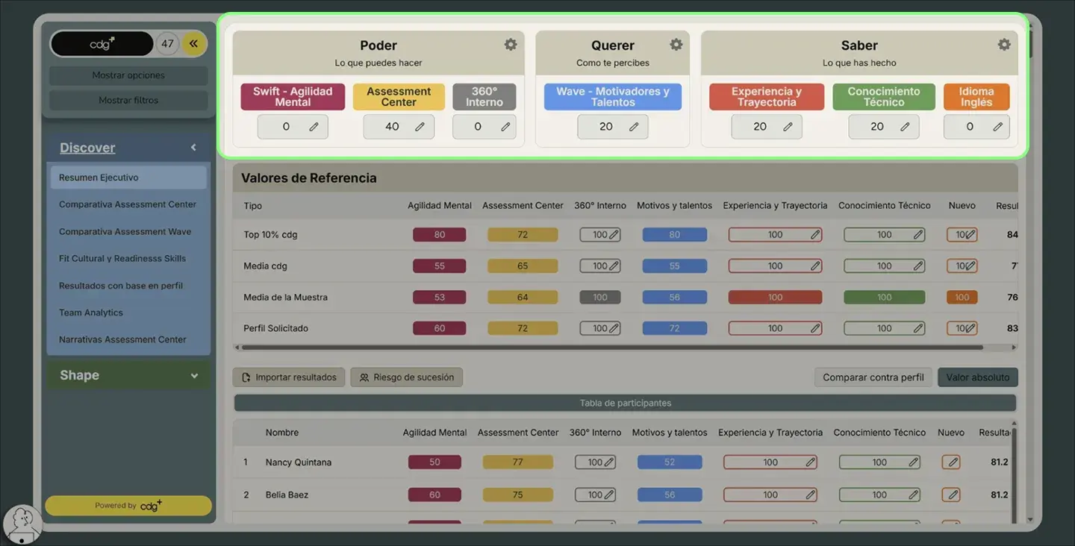
Task: Expand the Shape section
Action: click(x=194, y=376)
